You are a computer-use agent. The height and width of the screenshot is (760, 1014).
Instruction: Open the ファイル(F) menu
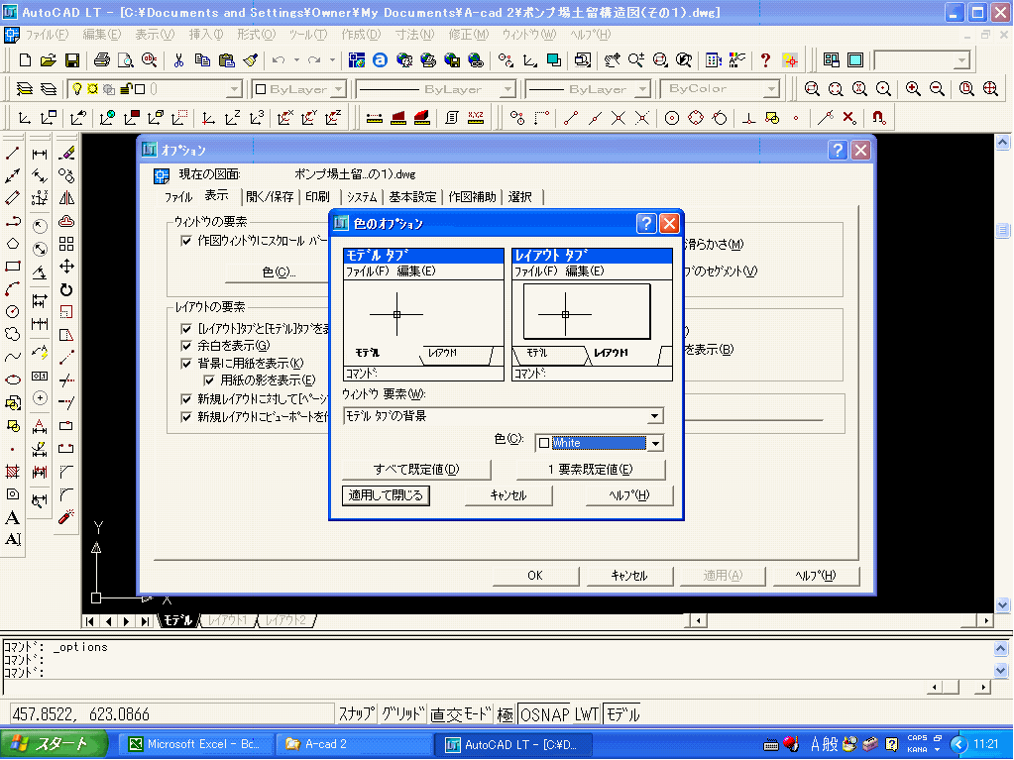click(x=47, y=35)
